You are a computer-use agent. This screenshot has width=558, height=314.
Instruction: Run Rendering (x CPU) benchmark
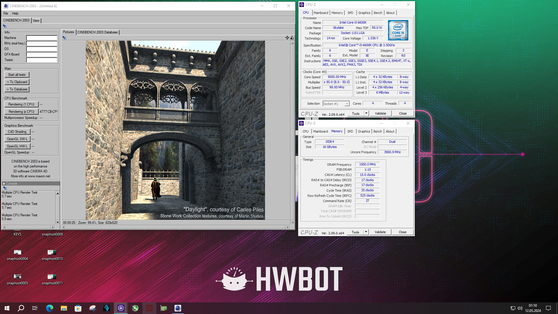click(x=22, y=112)
